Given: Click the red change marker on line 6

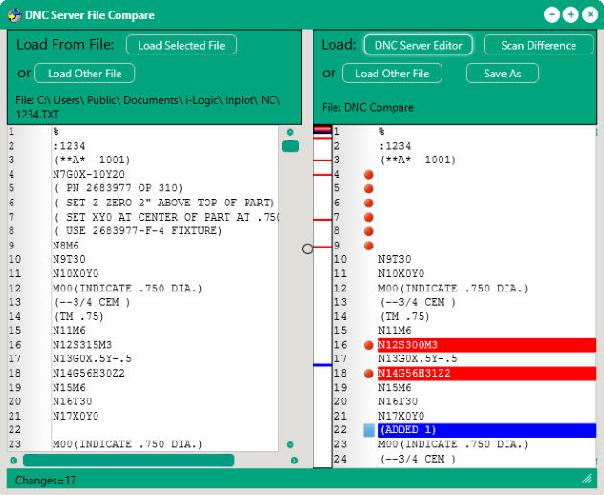Looking at the screenshot, I should pyautogui.click(x=368, y=204).
